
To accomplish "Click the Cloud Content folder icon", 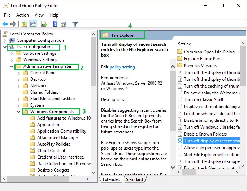I will [x=32, y=150].
